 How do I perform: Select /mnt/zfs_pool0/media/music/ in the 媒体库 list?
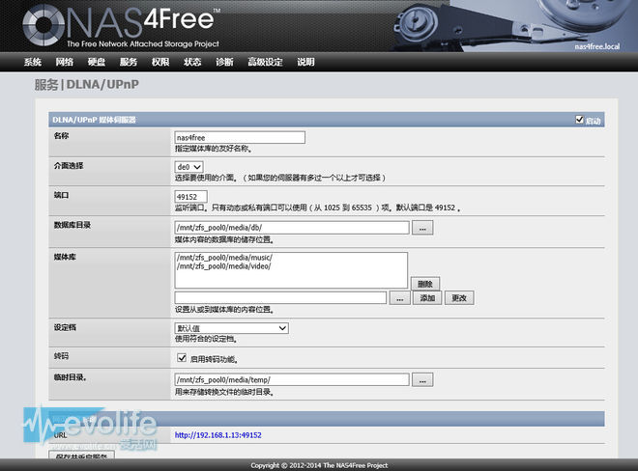pos(224,258)
